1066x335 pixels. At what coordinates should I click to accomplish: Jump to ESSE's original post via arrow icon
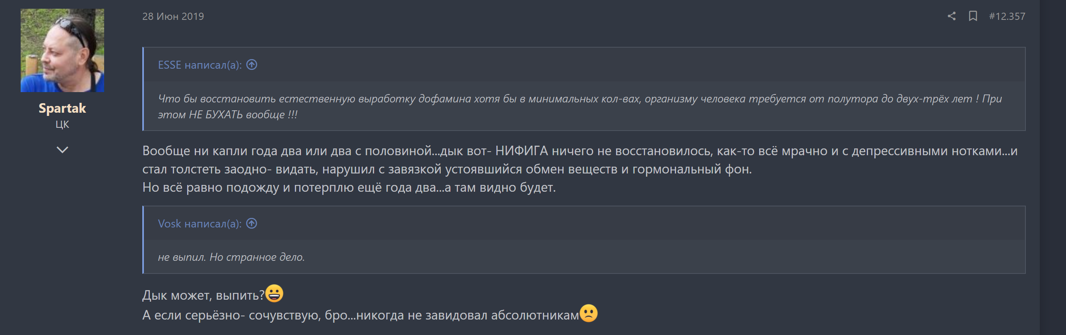pyautogui.click(x=252, y=65)
